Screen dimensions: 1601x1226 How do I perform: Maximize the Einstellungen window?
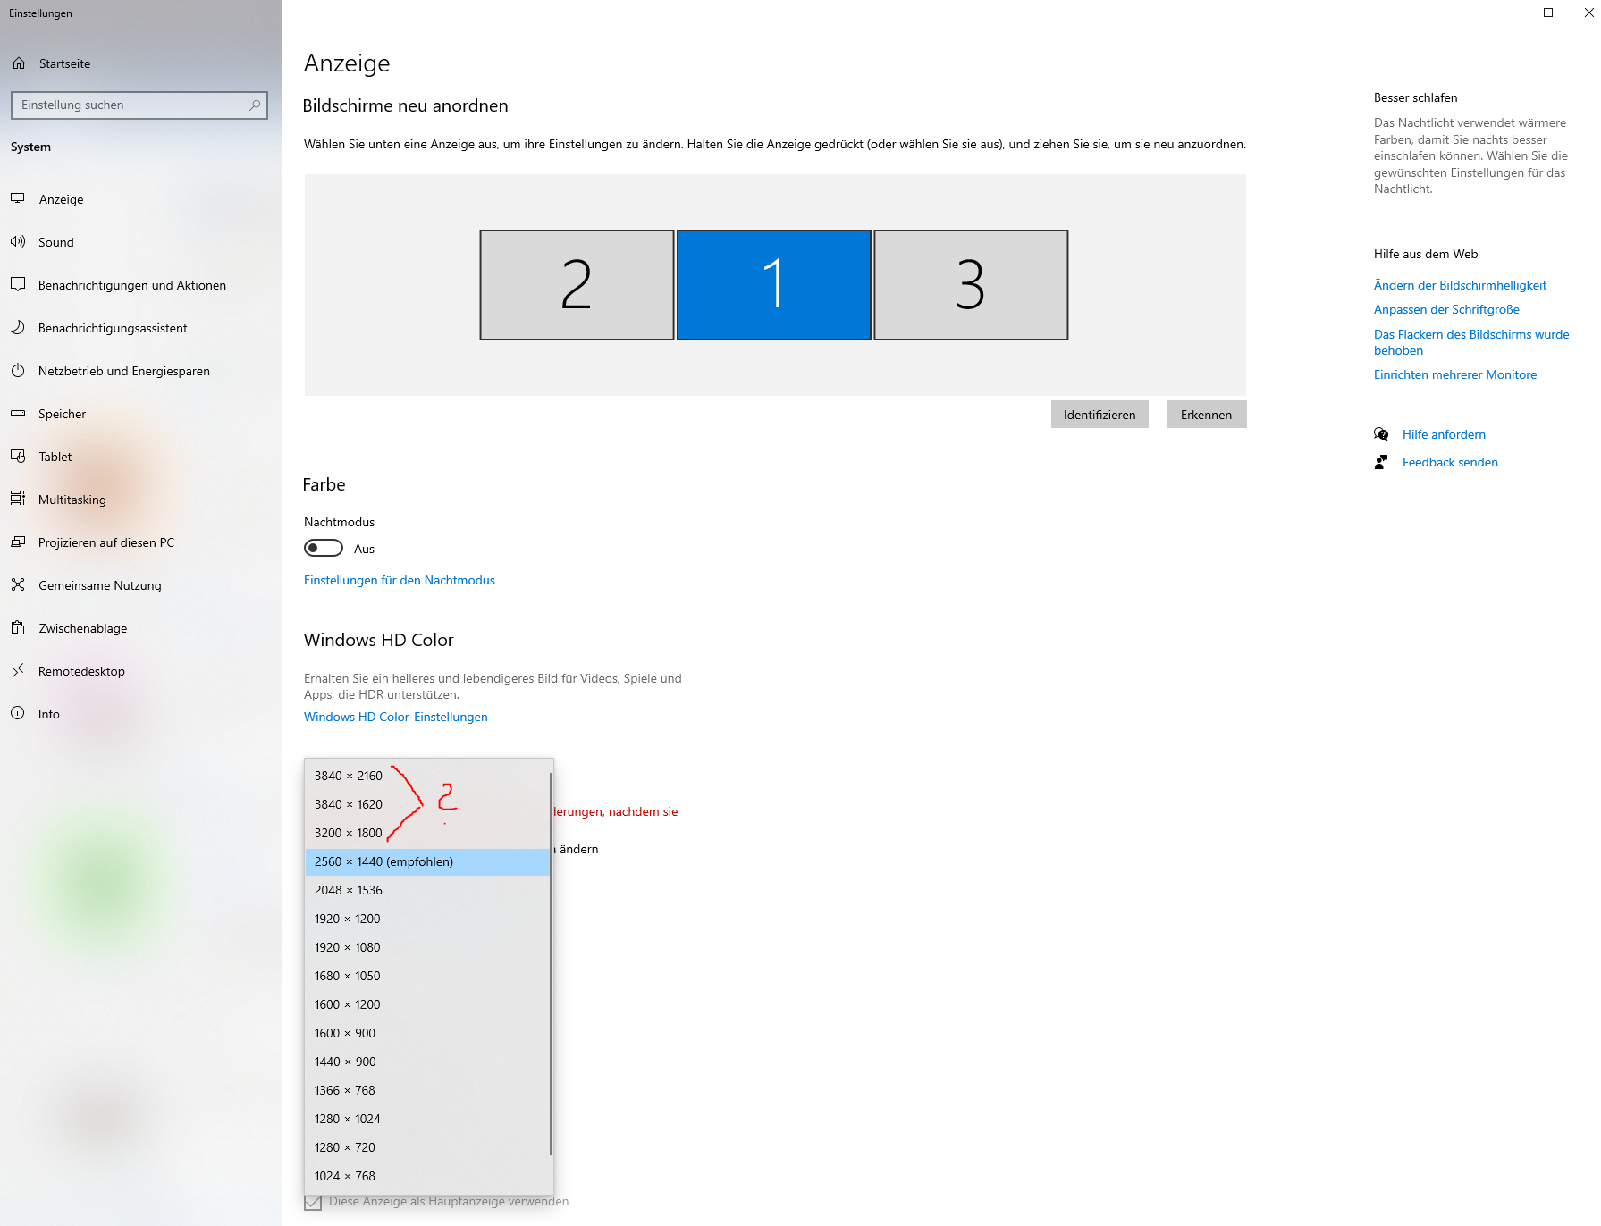(x=1548, y=13)
